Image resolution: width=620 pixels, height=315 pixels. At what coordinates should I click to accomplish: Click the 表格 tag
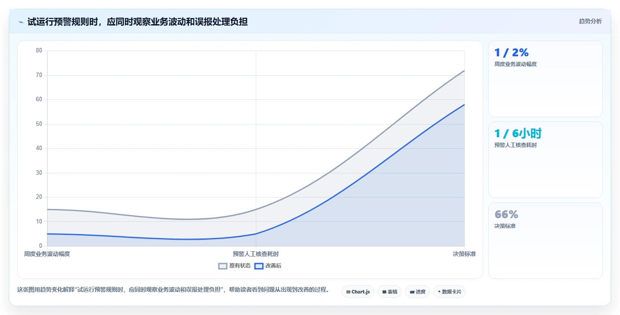(390, 292)
